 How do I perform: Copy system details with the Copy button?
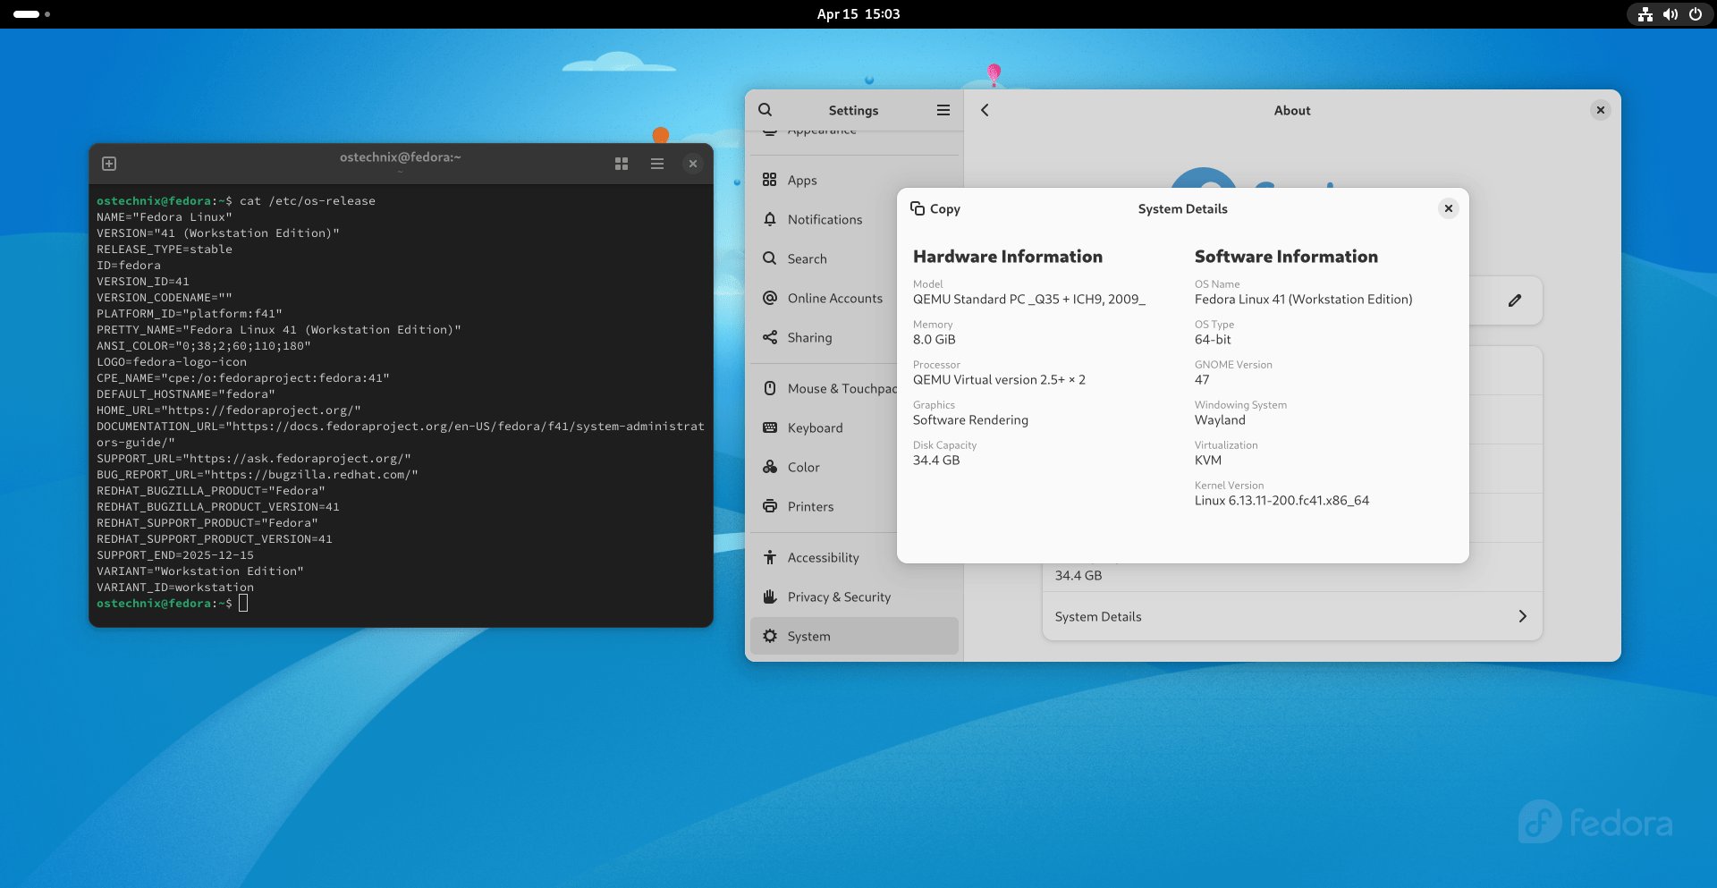(935, 208)
